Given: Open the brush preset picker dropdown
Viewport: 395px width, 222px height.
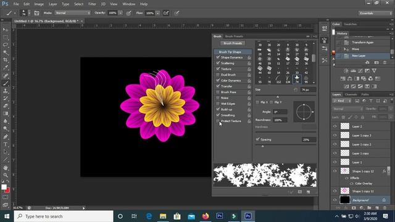Looking at the screenshot, I should point(29,13).
